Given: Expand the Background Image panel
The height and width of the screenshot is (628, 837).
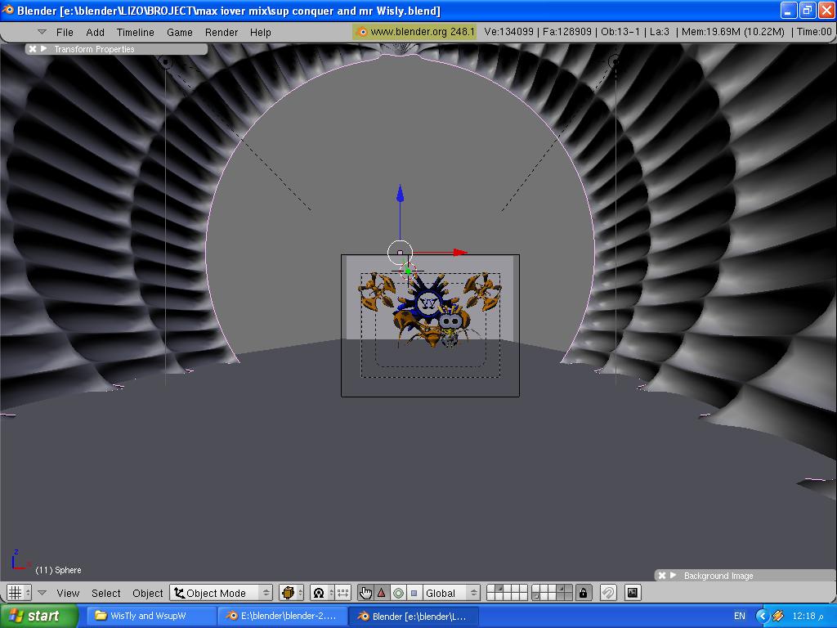Looking at the screenshot, I should point(674,575).
